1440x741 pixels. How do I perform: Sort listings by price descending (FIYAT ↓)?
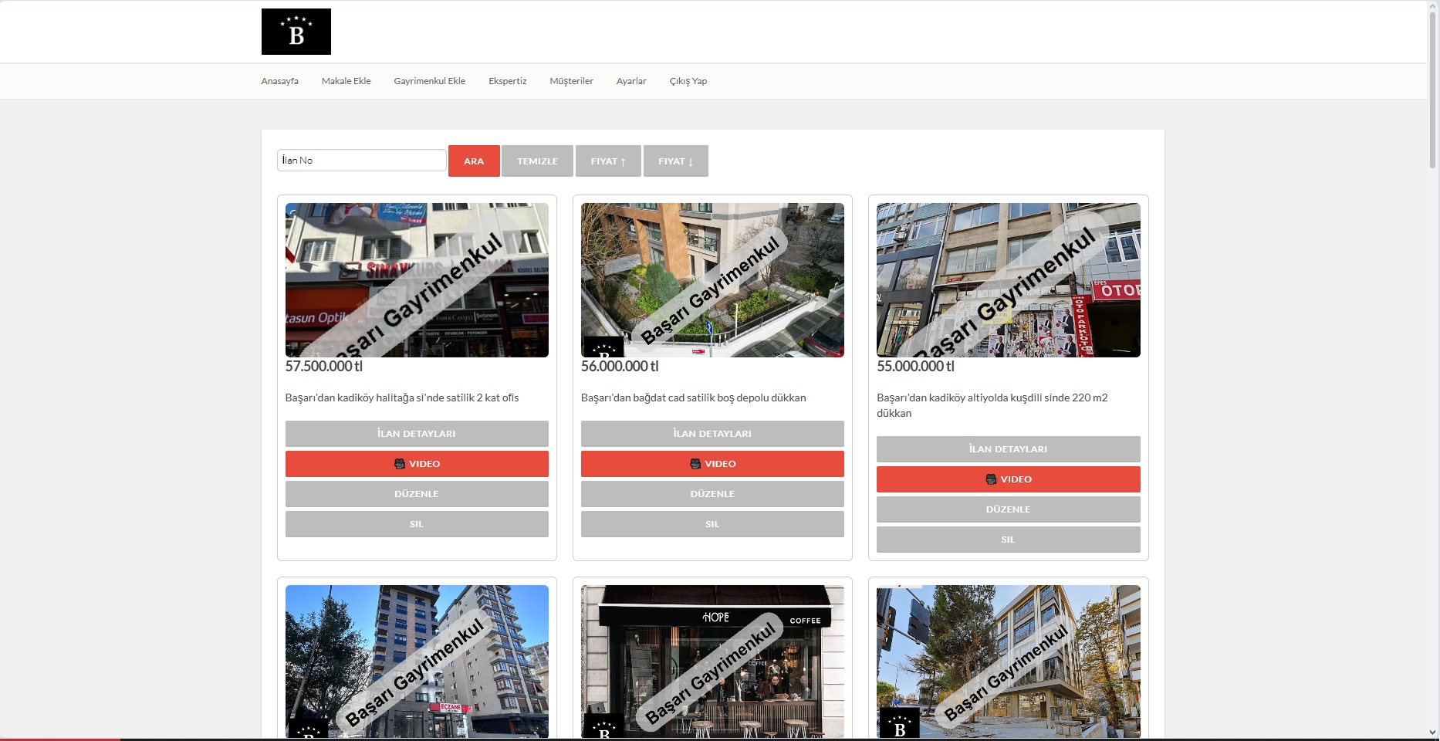click(x=675, y=161)
